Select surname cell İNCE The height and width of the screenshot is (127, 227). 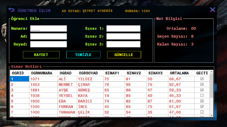90,106
